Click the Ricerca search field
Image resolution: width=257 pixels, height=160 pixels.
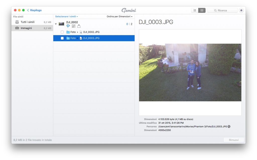pos(222,10)
